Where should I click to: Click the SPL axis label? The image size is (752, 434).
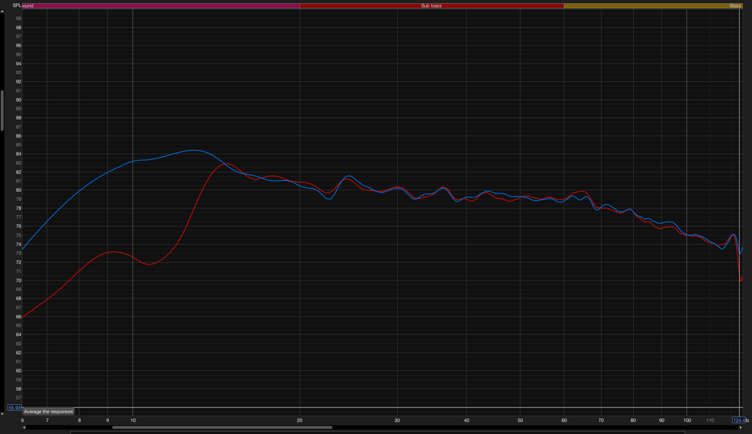[x=16, y=5]
